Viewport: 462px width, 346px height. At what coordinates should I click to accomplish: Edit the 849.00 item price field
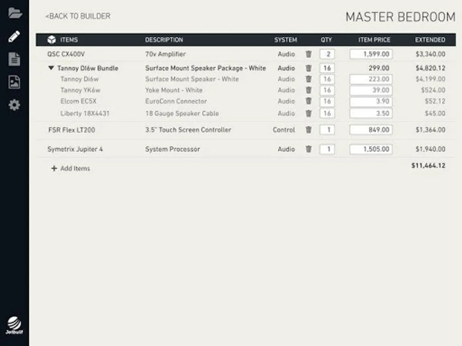pos(371,130)
